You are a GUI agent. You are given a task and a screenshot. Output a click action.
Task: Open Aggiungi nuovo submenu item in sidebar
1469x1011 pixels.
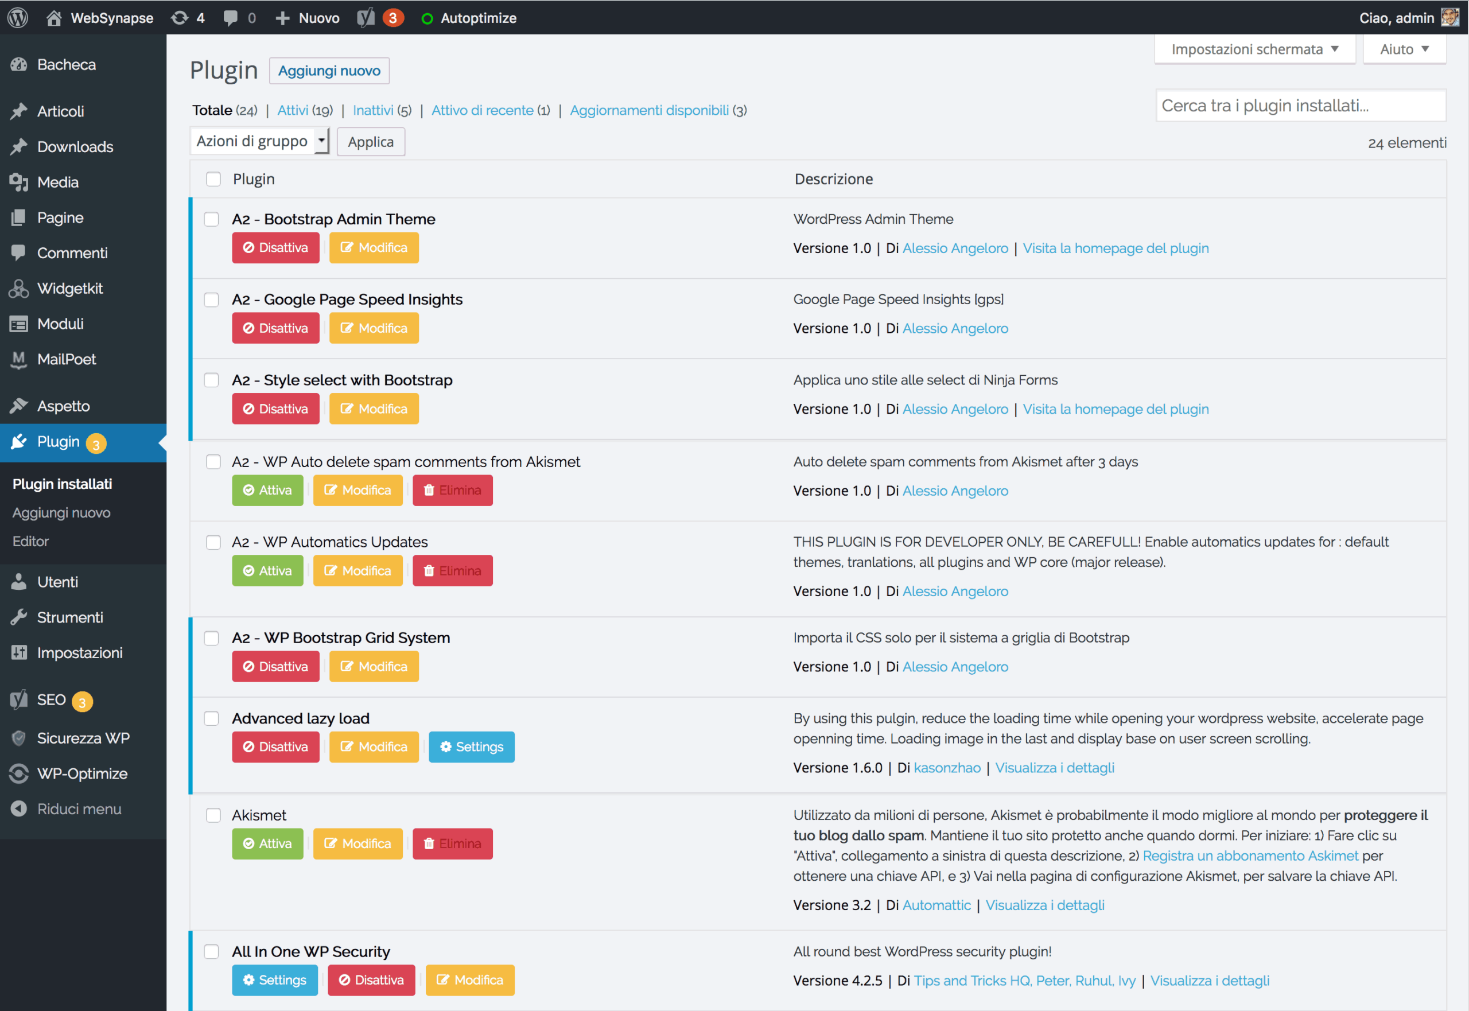click(x=61, y=512)
